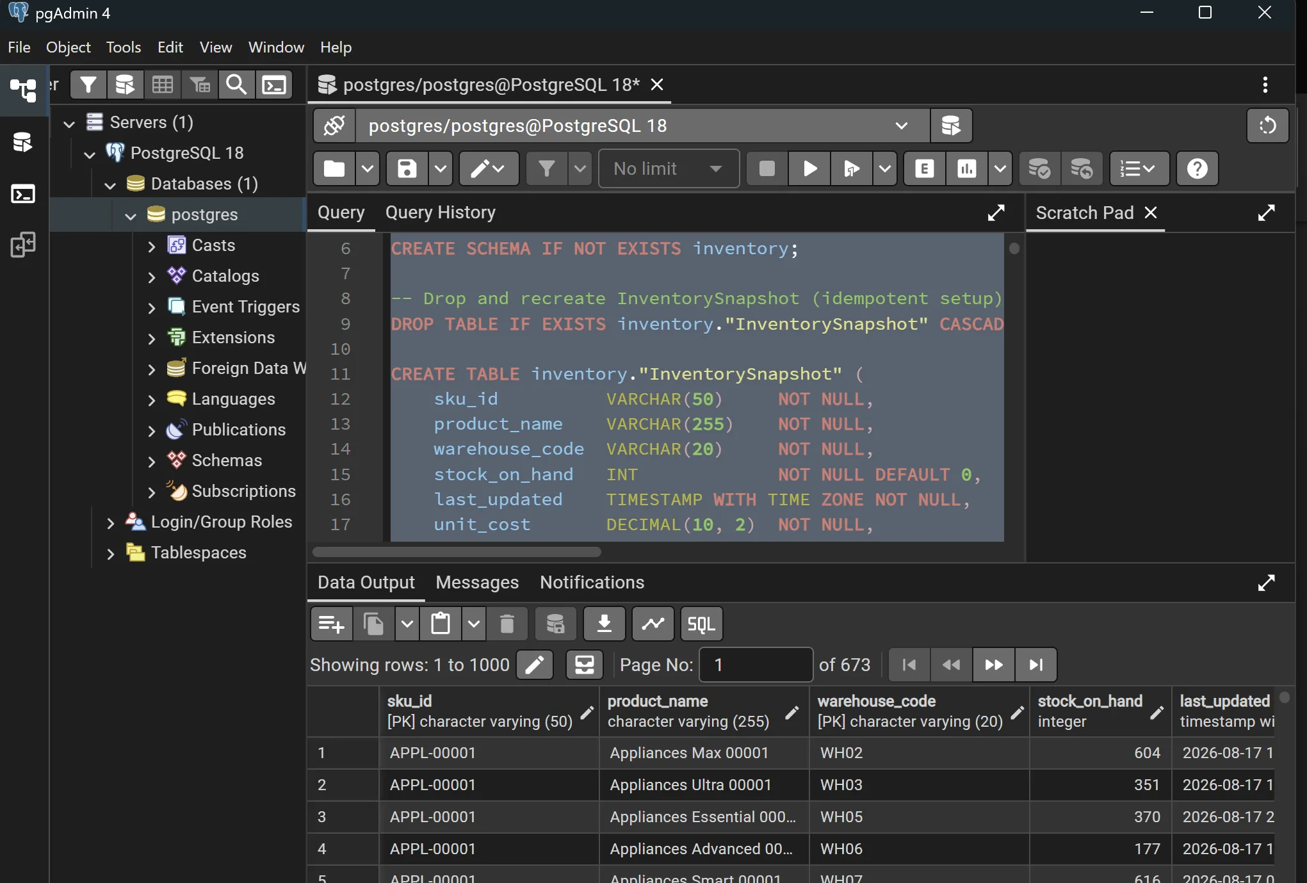Viewport: 1307px width, 883px height.
Task: Click the connection status icon
Action: click(334, 126)
